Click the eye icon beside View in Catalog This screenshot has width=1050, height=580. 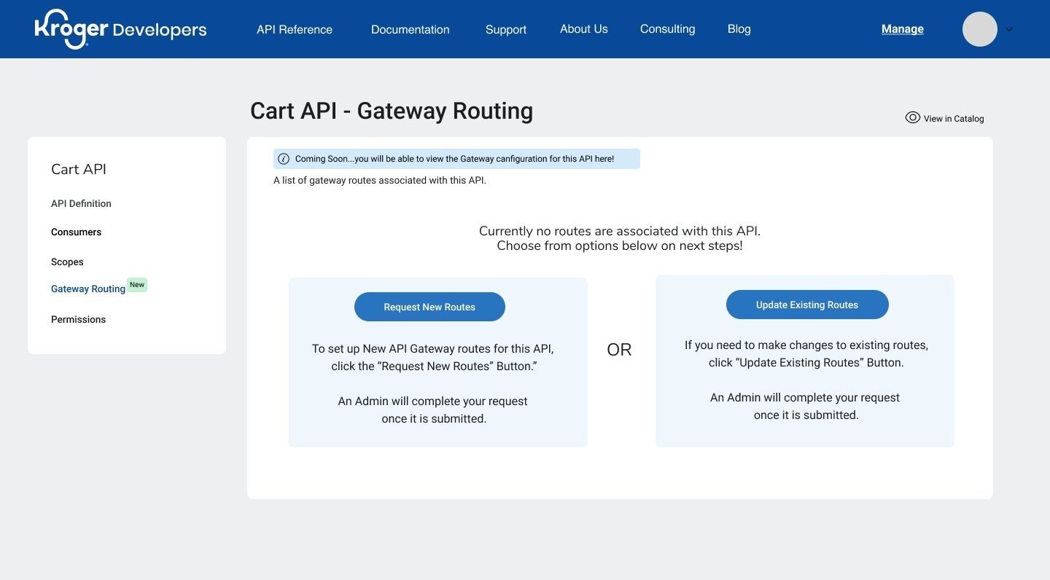[912, 117]
